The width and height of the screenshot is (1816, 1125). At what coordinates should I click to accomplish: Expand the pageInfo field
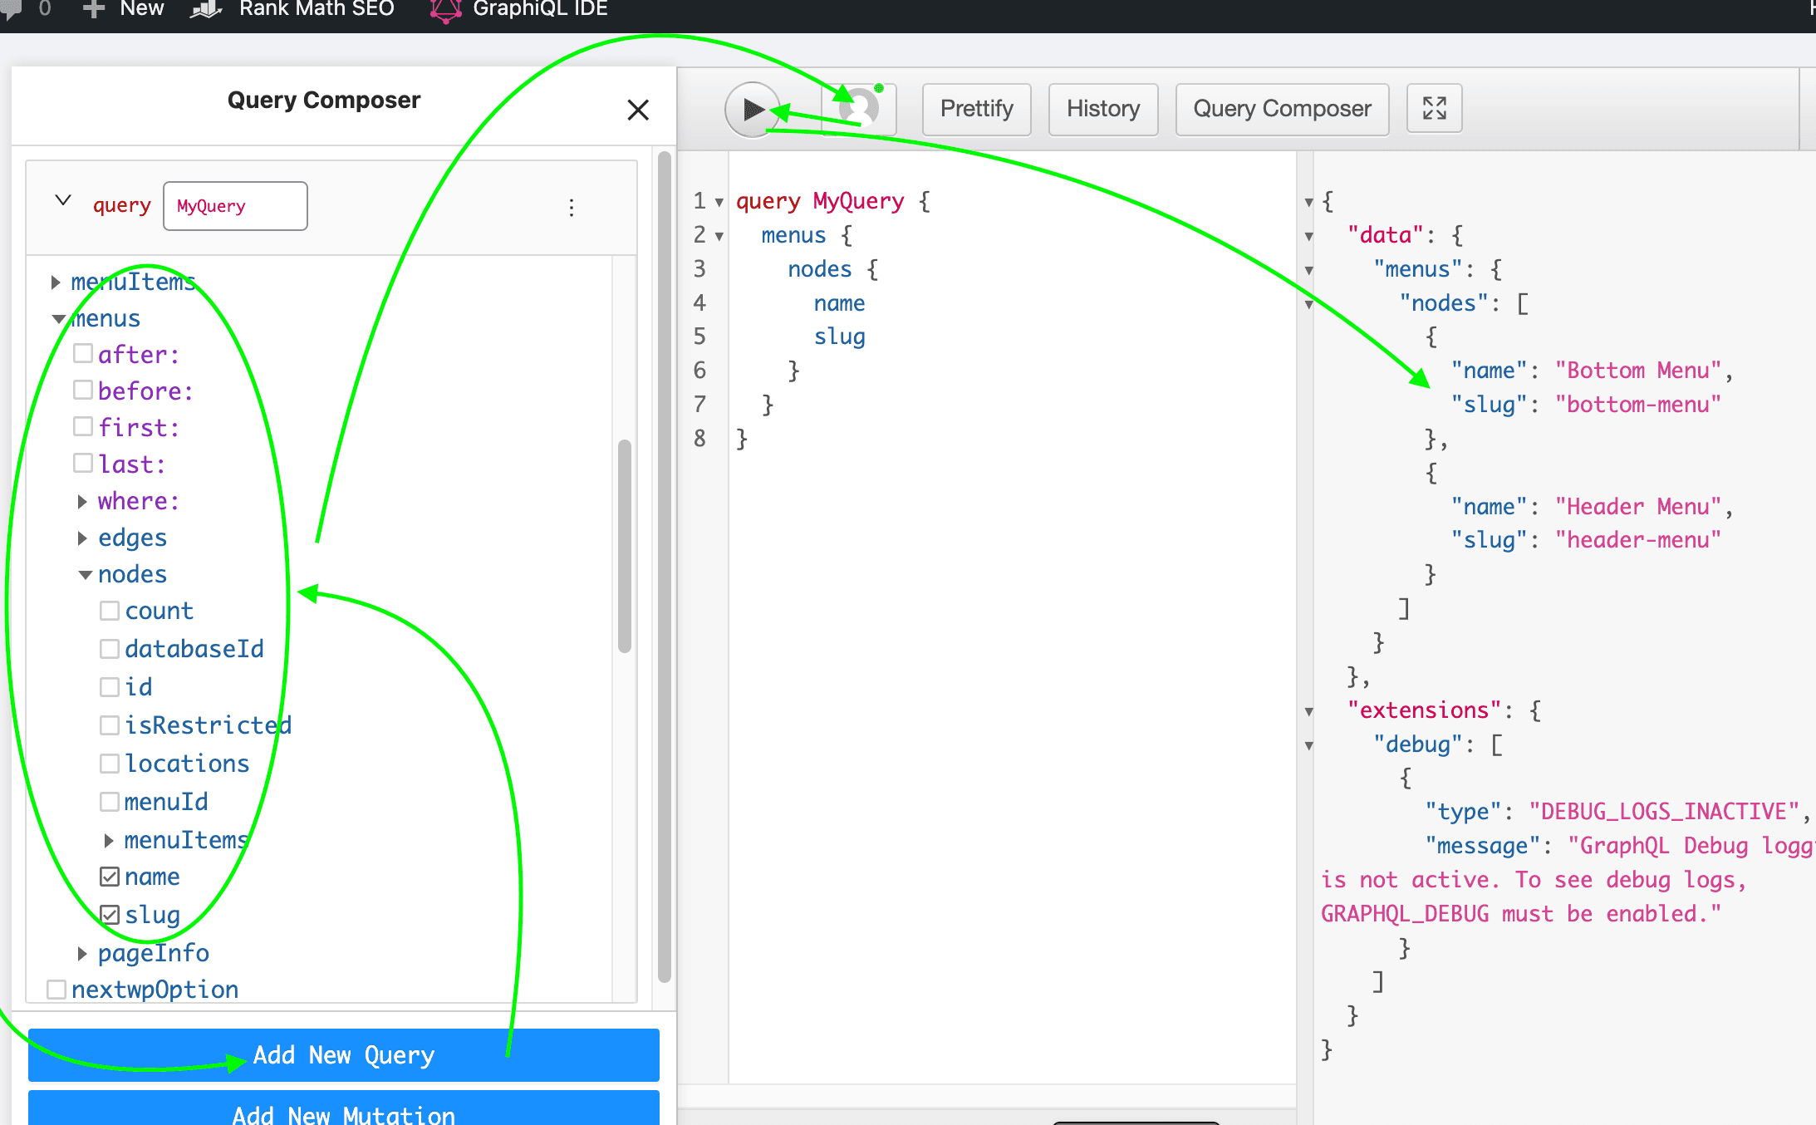[82, 954]
